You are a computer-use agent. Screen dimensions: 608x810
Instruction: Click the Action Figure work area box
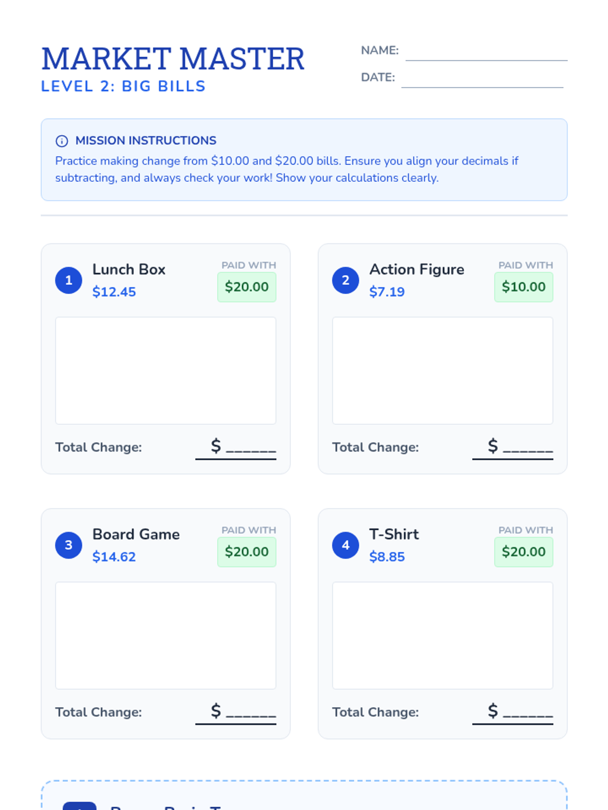442,371
